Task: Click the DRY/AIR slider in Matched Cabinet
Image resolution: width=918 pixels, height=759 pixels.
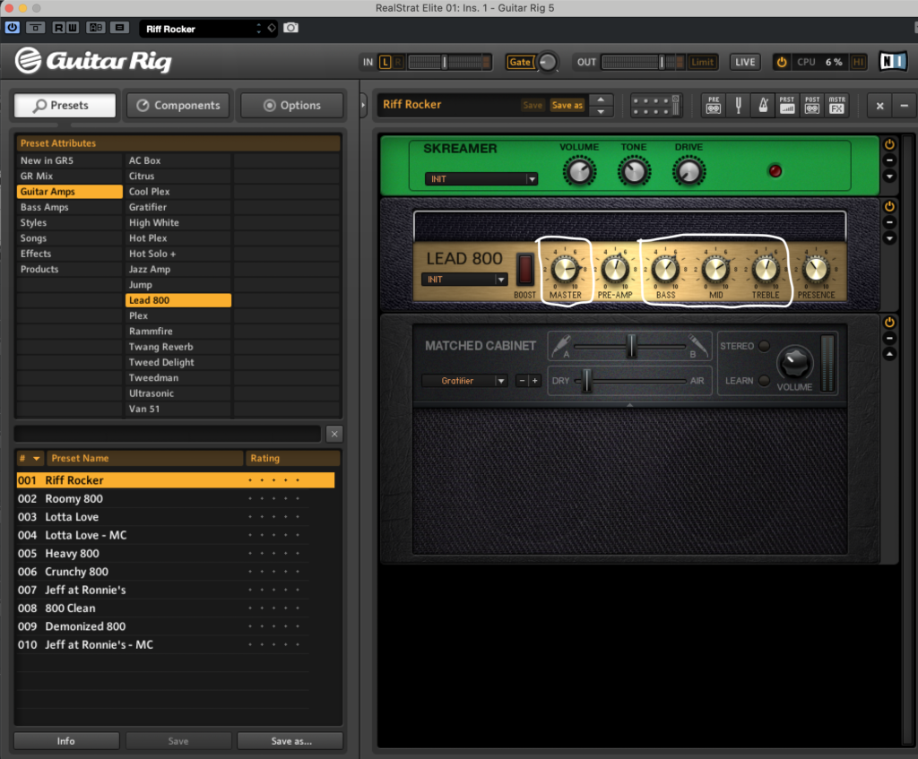Action: click(588, 381)
